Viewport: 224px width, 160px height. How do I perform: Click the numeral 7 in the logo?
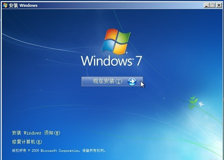point(138,61)
